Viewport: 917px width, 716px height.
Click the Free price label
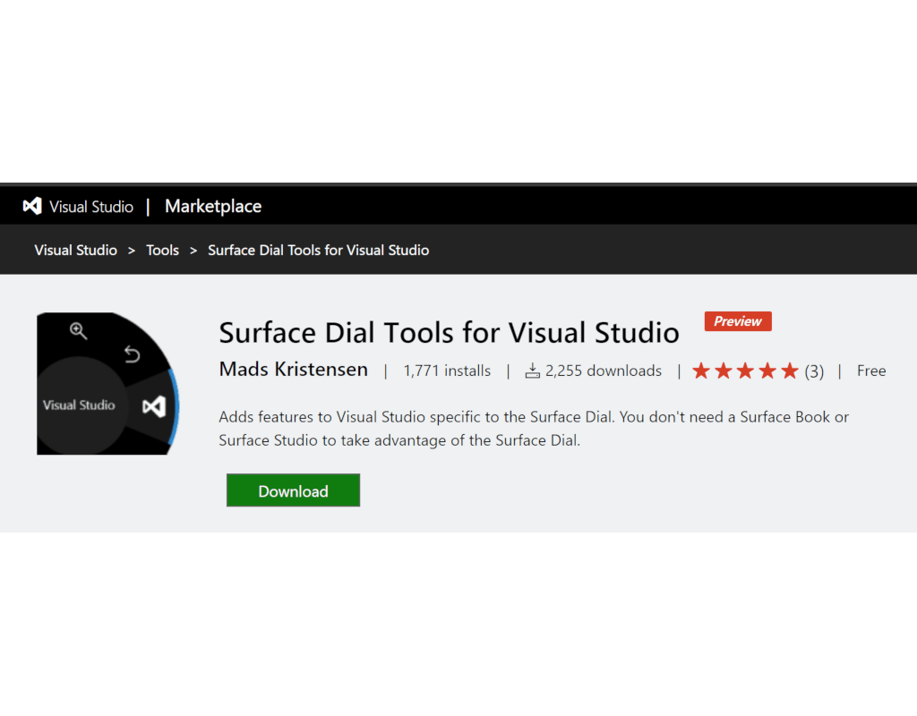point(871,371)
